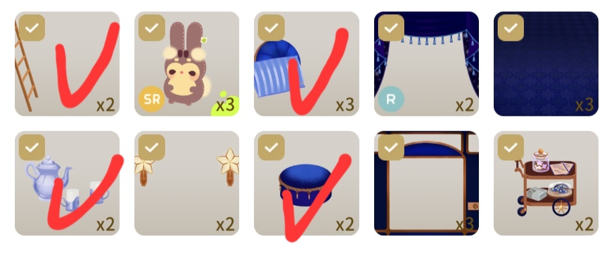
Task: Click the x2 count on tea cart
Action: point(584,224)
